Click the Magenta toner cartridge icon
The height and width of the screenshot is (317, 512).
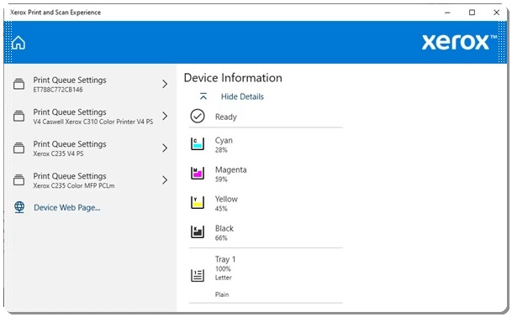click(x=198, y=173)
